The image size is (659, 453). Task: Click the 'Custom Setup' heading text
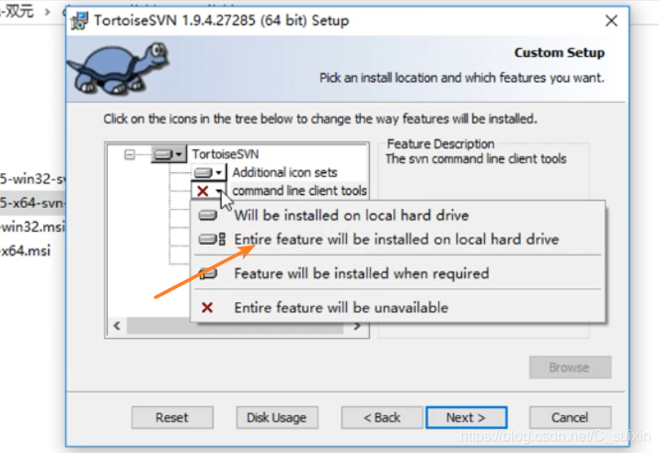560,52
